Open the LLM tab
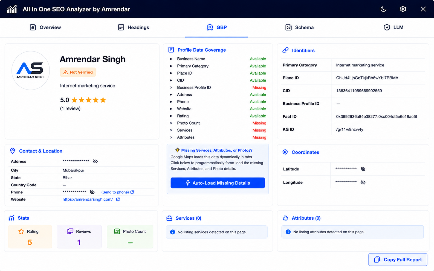Viewport: 434px width, 271px height. (x=393, y=27)
